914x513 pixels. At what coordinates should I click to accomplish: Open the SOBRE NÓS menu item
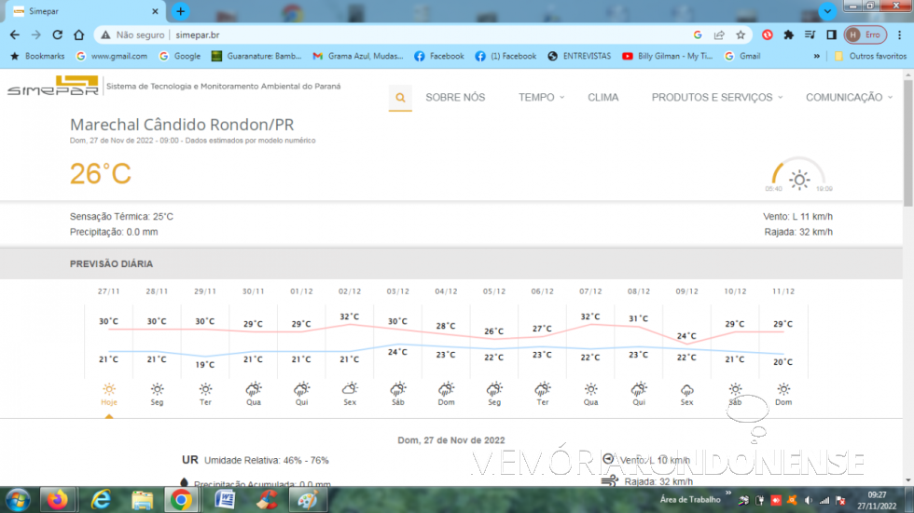coord(455,98)
